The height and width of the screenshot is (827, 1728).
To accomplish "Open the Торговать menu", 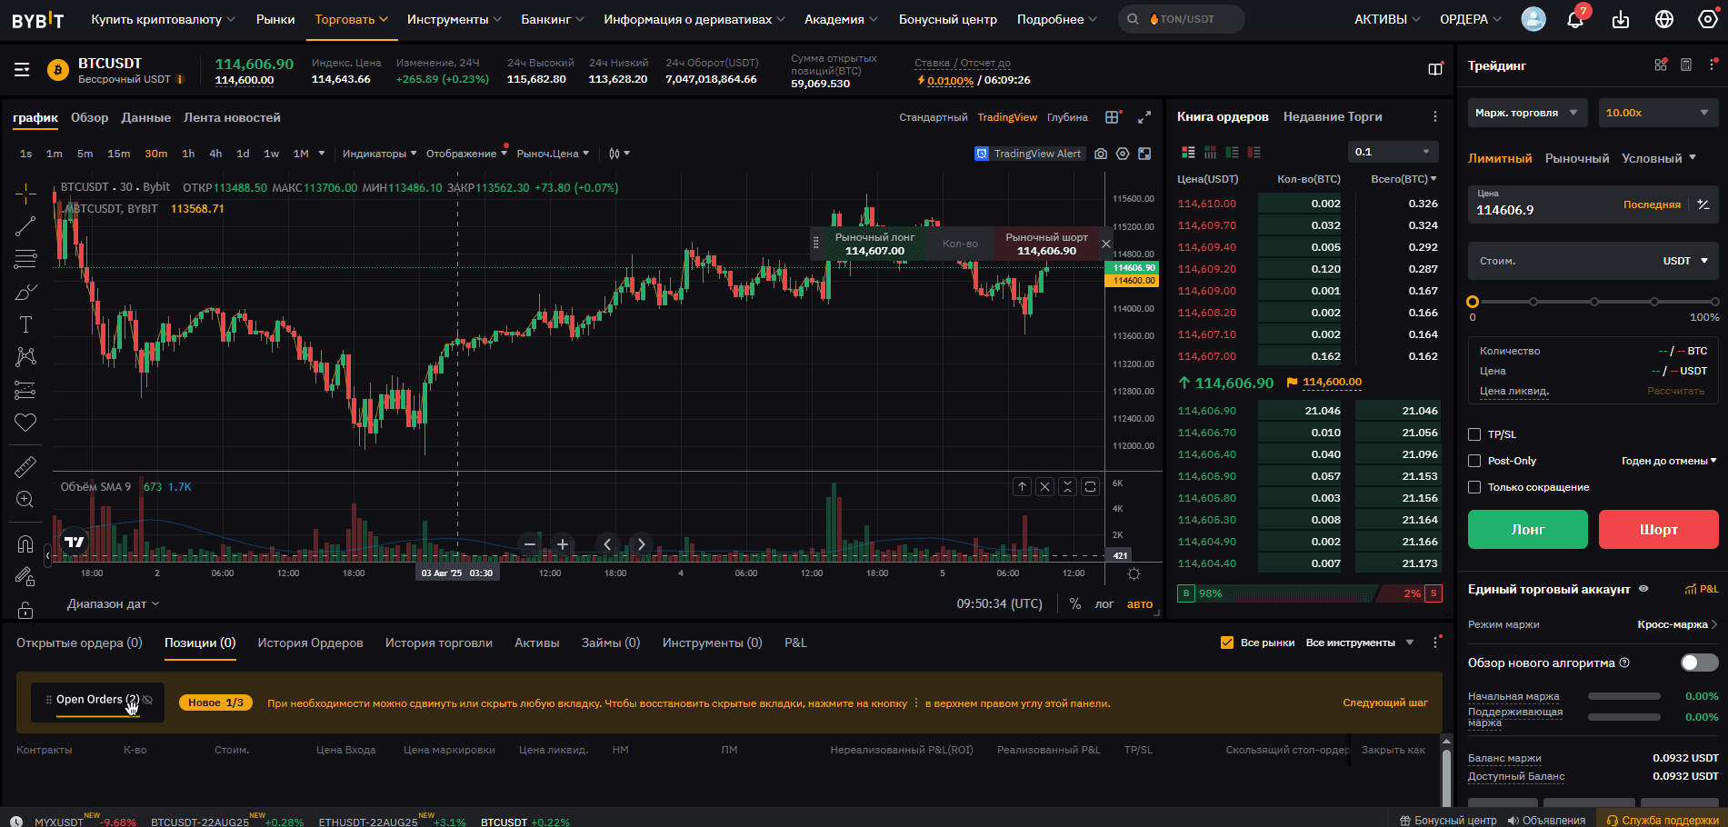I will (x=351, y=19).
